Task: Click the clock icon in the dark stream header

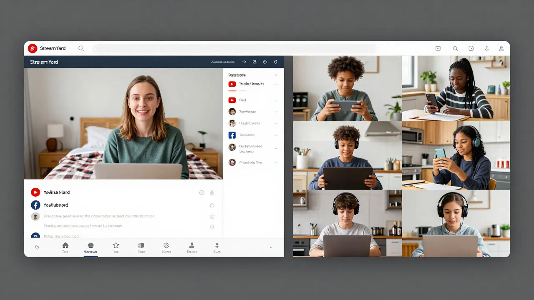Action: click(265, 62)
